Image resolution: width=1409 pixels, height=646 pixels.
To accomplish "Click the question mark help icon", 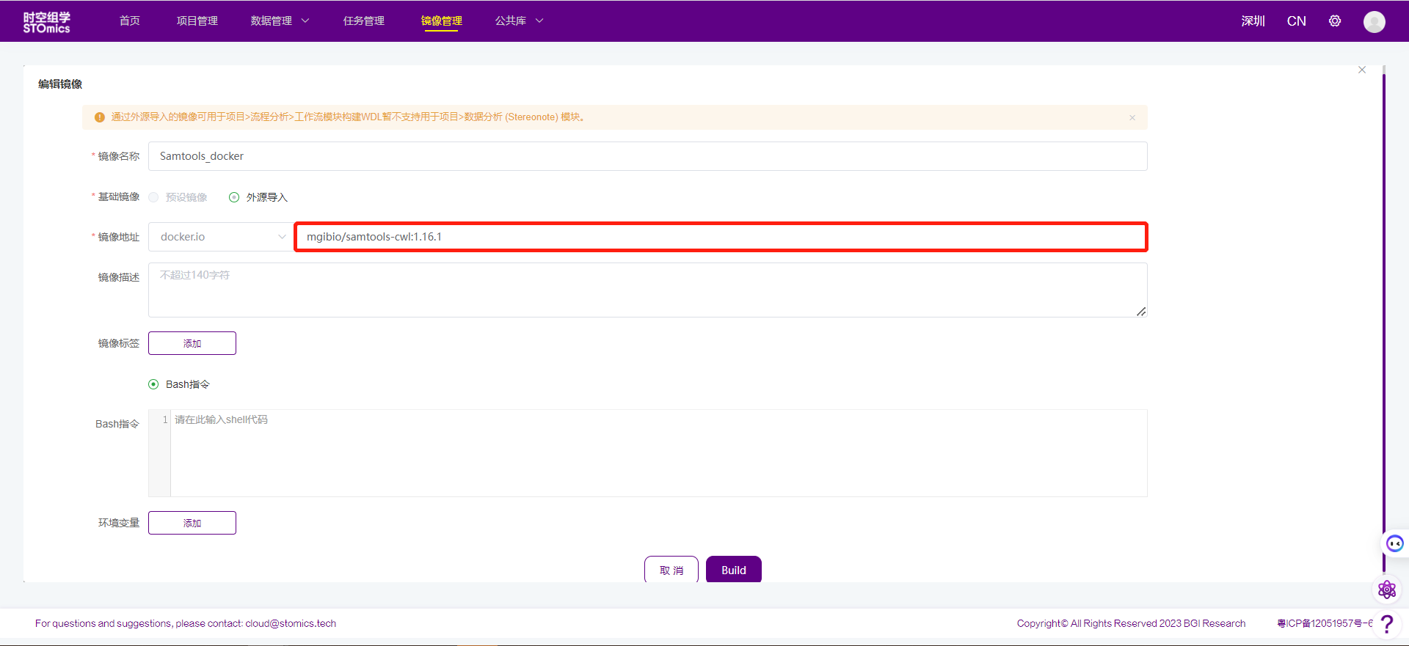I will coord(1386,624).
